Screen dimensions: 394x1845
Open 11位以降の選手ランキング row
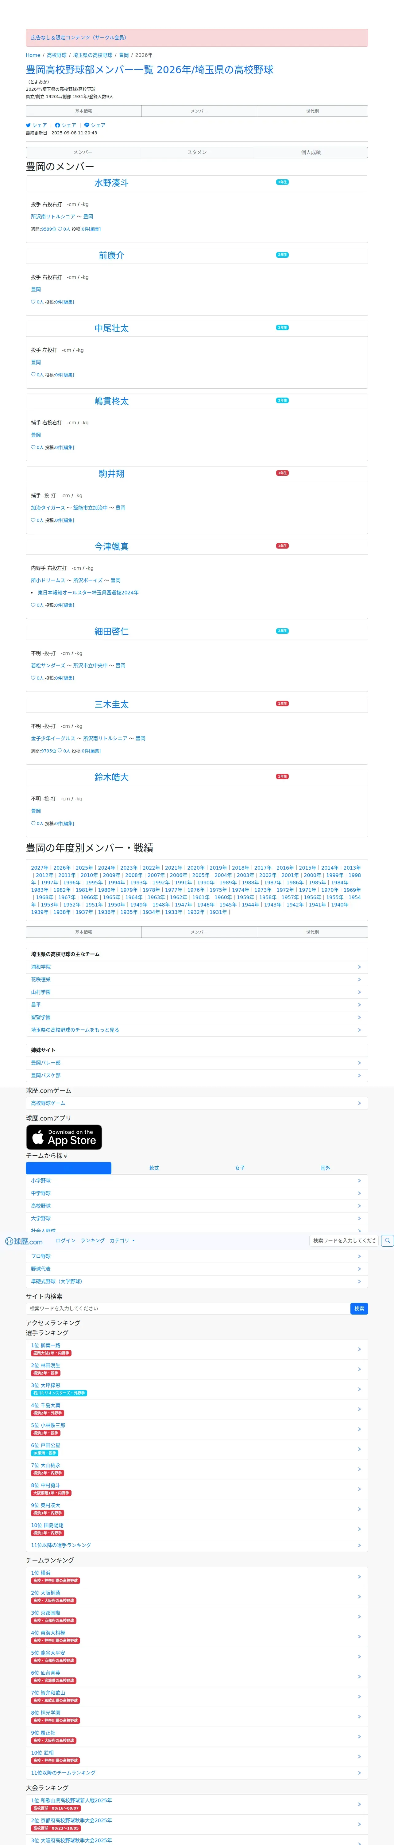(197, 1545)
